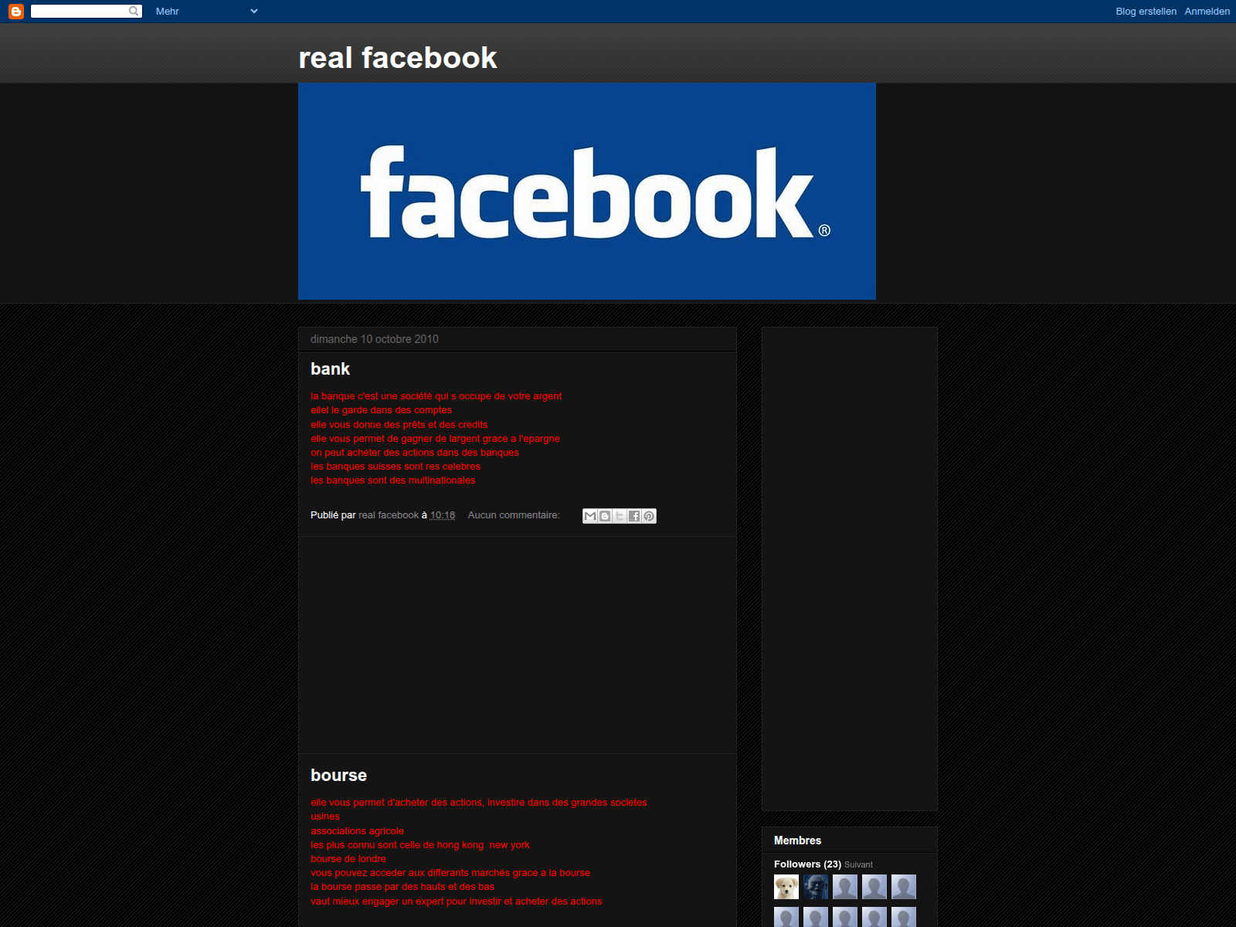Click the real facebook author link
The width and height of the screenshot is (1236, 927).
(x=389, y=515)
